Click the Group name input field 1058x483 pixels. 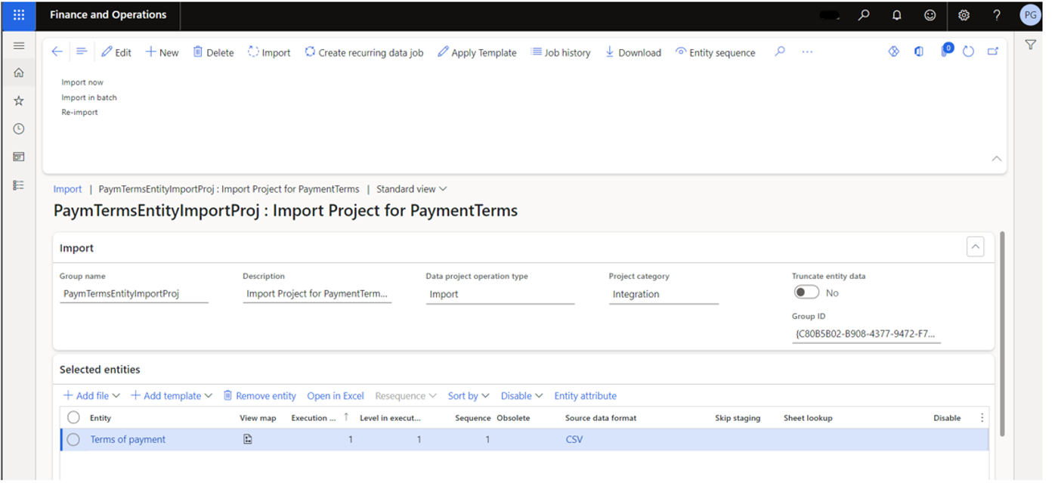coord(134,294)
